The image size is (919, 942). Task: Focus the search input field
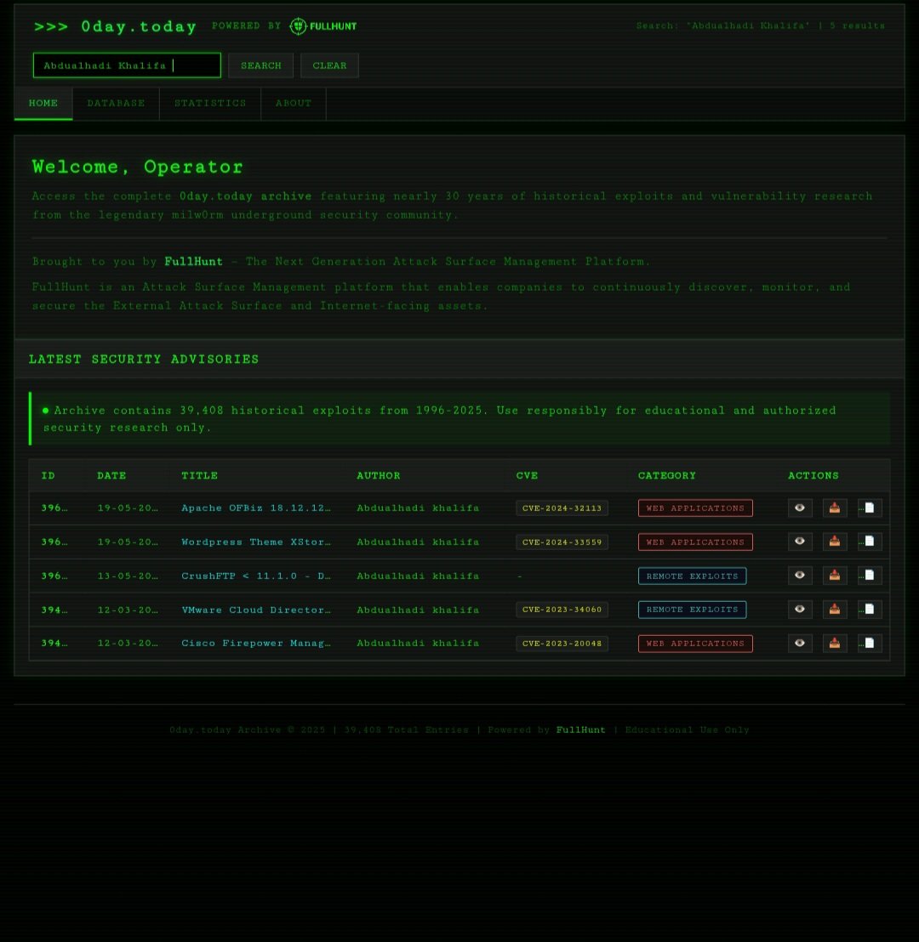[x=127, y=65]
